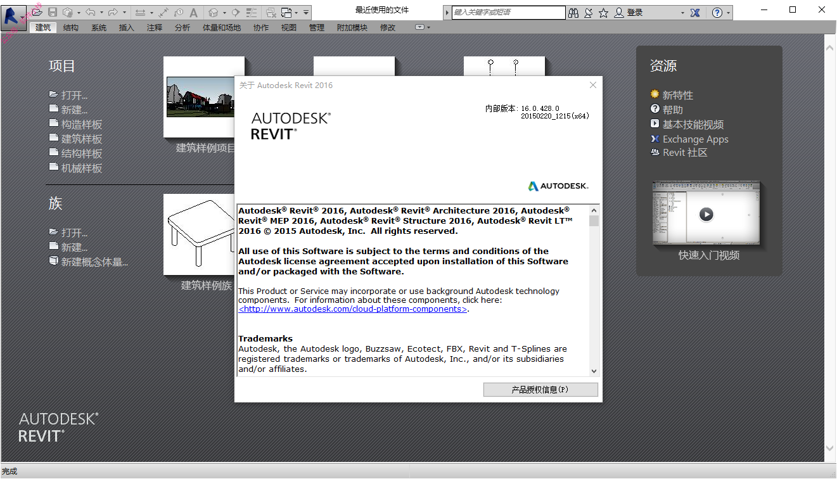
Task: Open the 视图 ribbon tab
Action: [x=289, y=27]
